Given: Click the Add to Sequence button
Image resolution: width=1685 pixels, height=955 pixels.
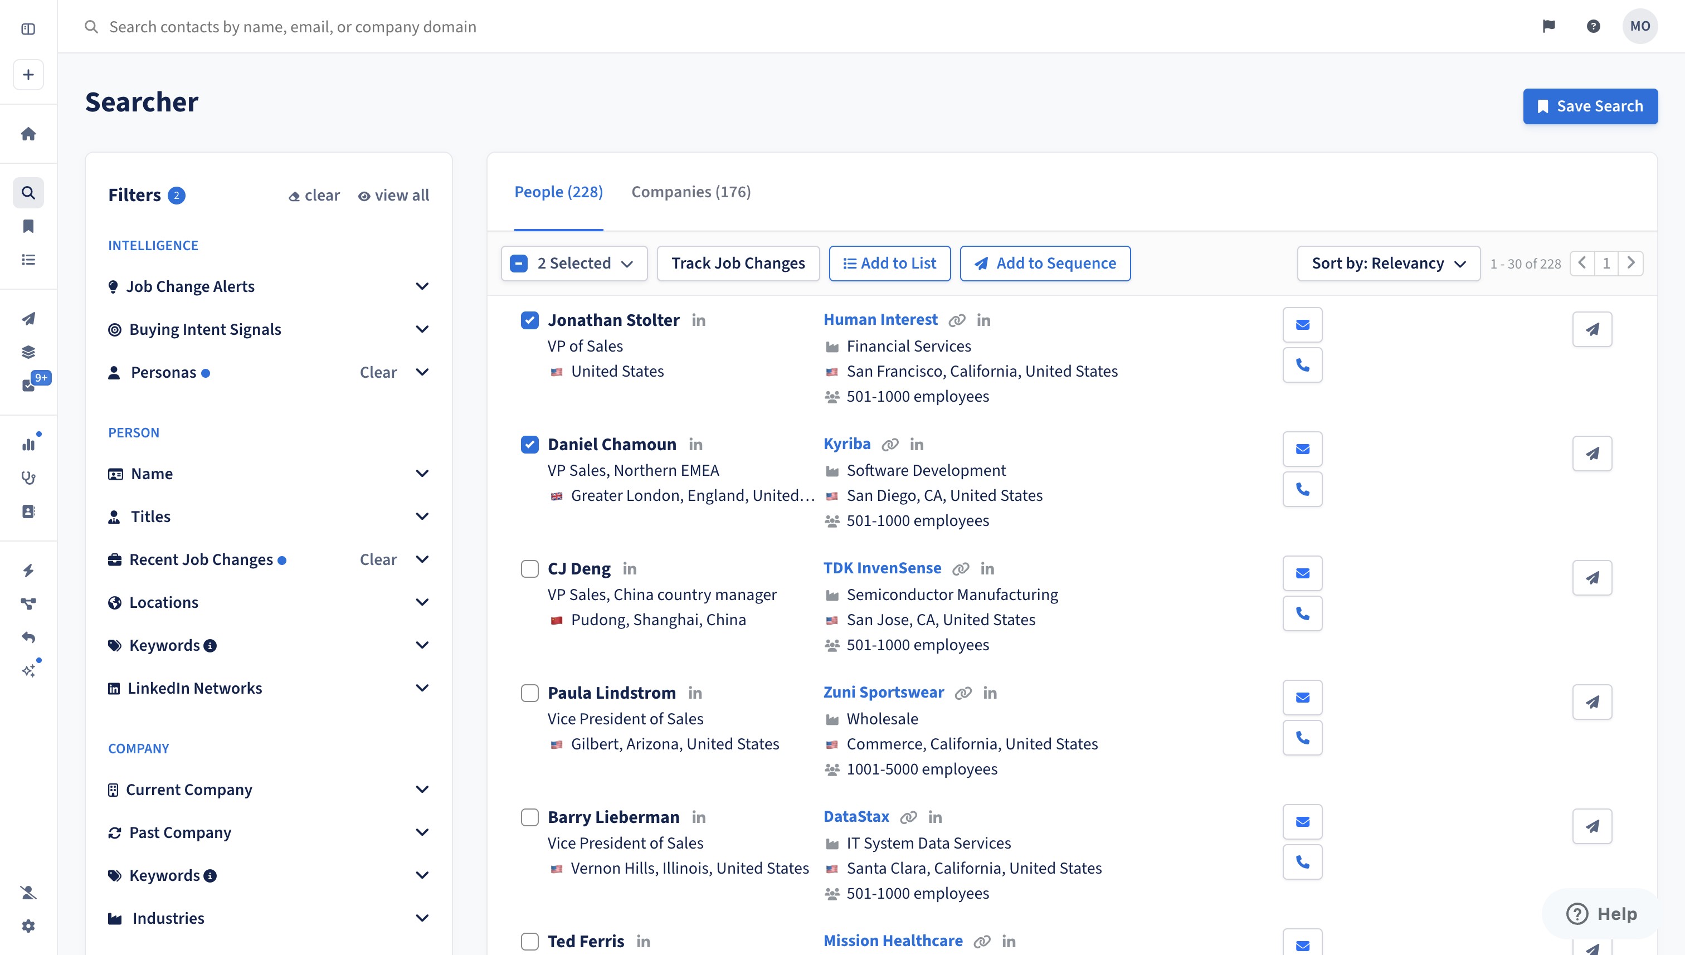Looking at the screenshot, I should [x=1045, y=264].
